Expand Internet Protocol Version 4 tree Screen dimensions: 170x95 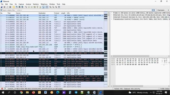coord(112,17)
